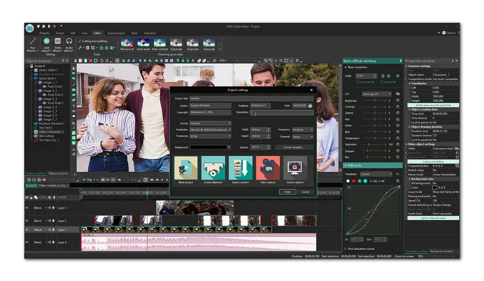This screenshot has height=281, width=484.
Task: Toggle visibility eye of Layer 3
Action: [x=27, y=208]
